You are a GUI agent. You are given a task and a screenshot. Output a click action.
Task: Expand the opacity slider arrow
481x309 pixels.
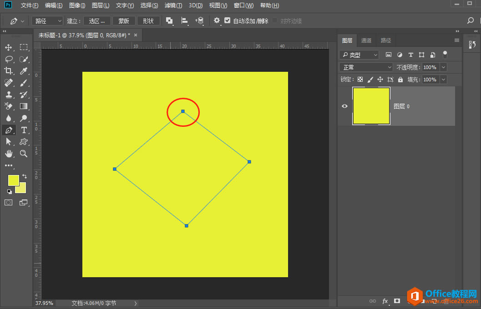(x=444, y=67)
